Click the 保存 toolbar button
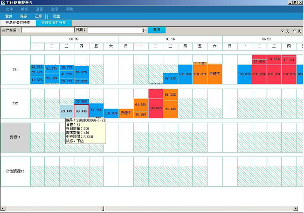 pyautogui.click(x=24, y=16)
